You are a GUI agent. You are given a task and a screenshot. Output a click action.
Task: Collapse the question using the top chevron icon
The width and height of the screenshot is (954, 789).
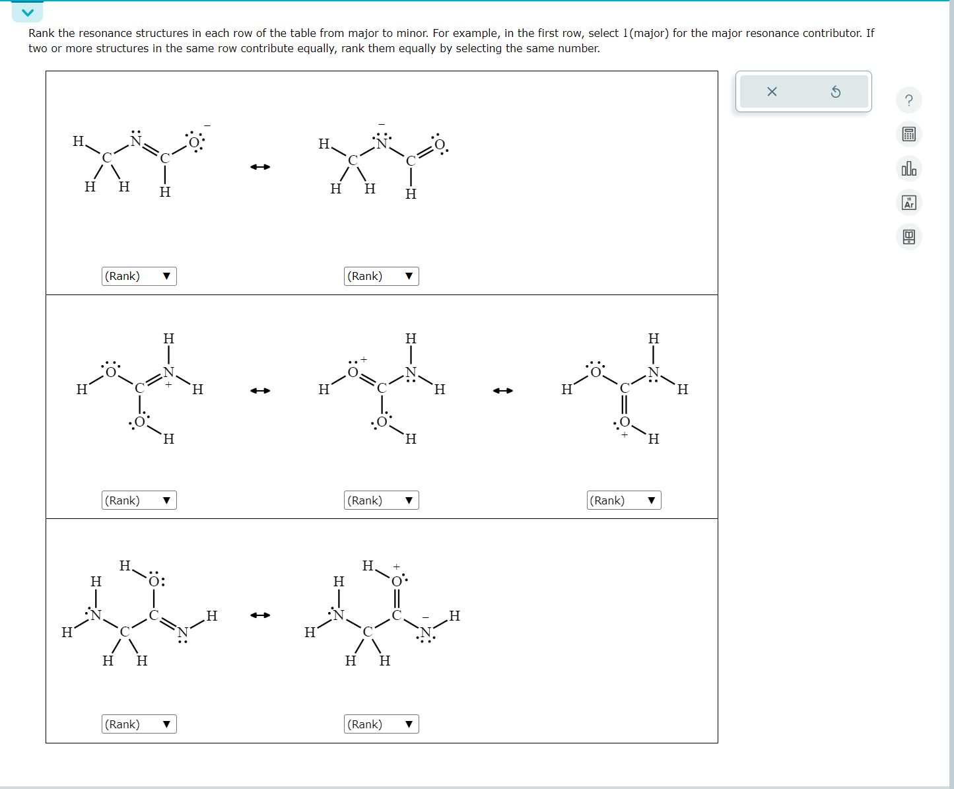pyautogui.click(x=27, y=11)
